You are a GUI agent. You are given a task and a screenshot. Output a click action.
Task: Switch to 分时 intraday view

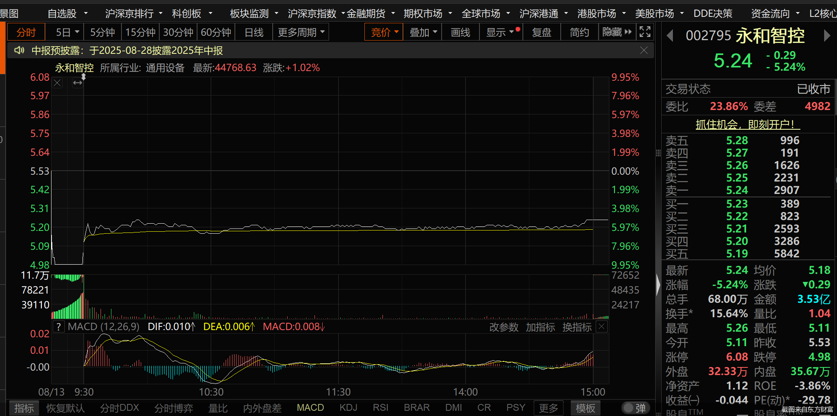pos(26,32)
